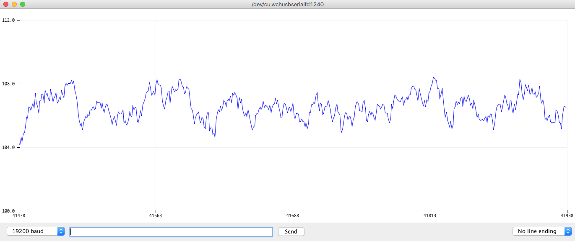Close the serial plotter window
Viewport: 575px width, 241px height.
(6, 4)
